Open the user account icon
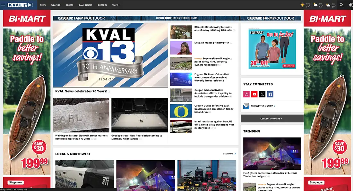The width and height of the screenshot is (353, 191). point(351,5)
